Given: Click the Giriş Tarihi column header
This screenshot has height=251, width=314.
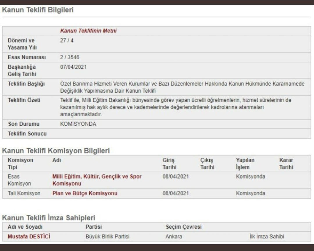Looking at the screenshot, I should click(x=170, y=164).
